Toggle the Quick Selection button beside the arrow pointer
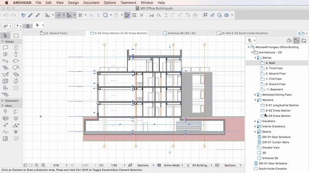 click(28, 26)
